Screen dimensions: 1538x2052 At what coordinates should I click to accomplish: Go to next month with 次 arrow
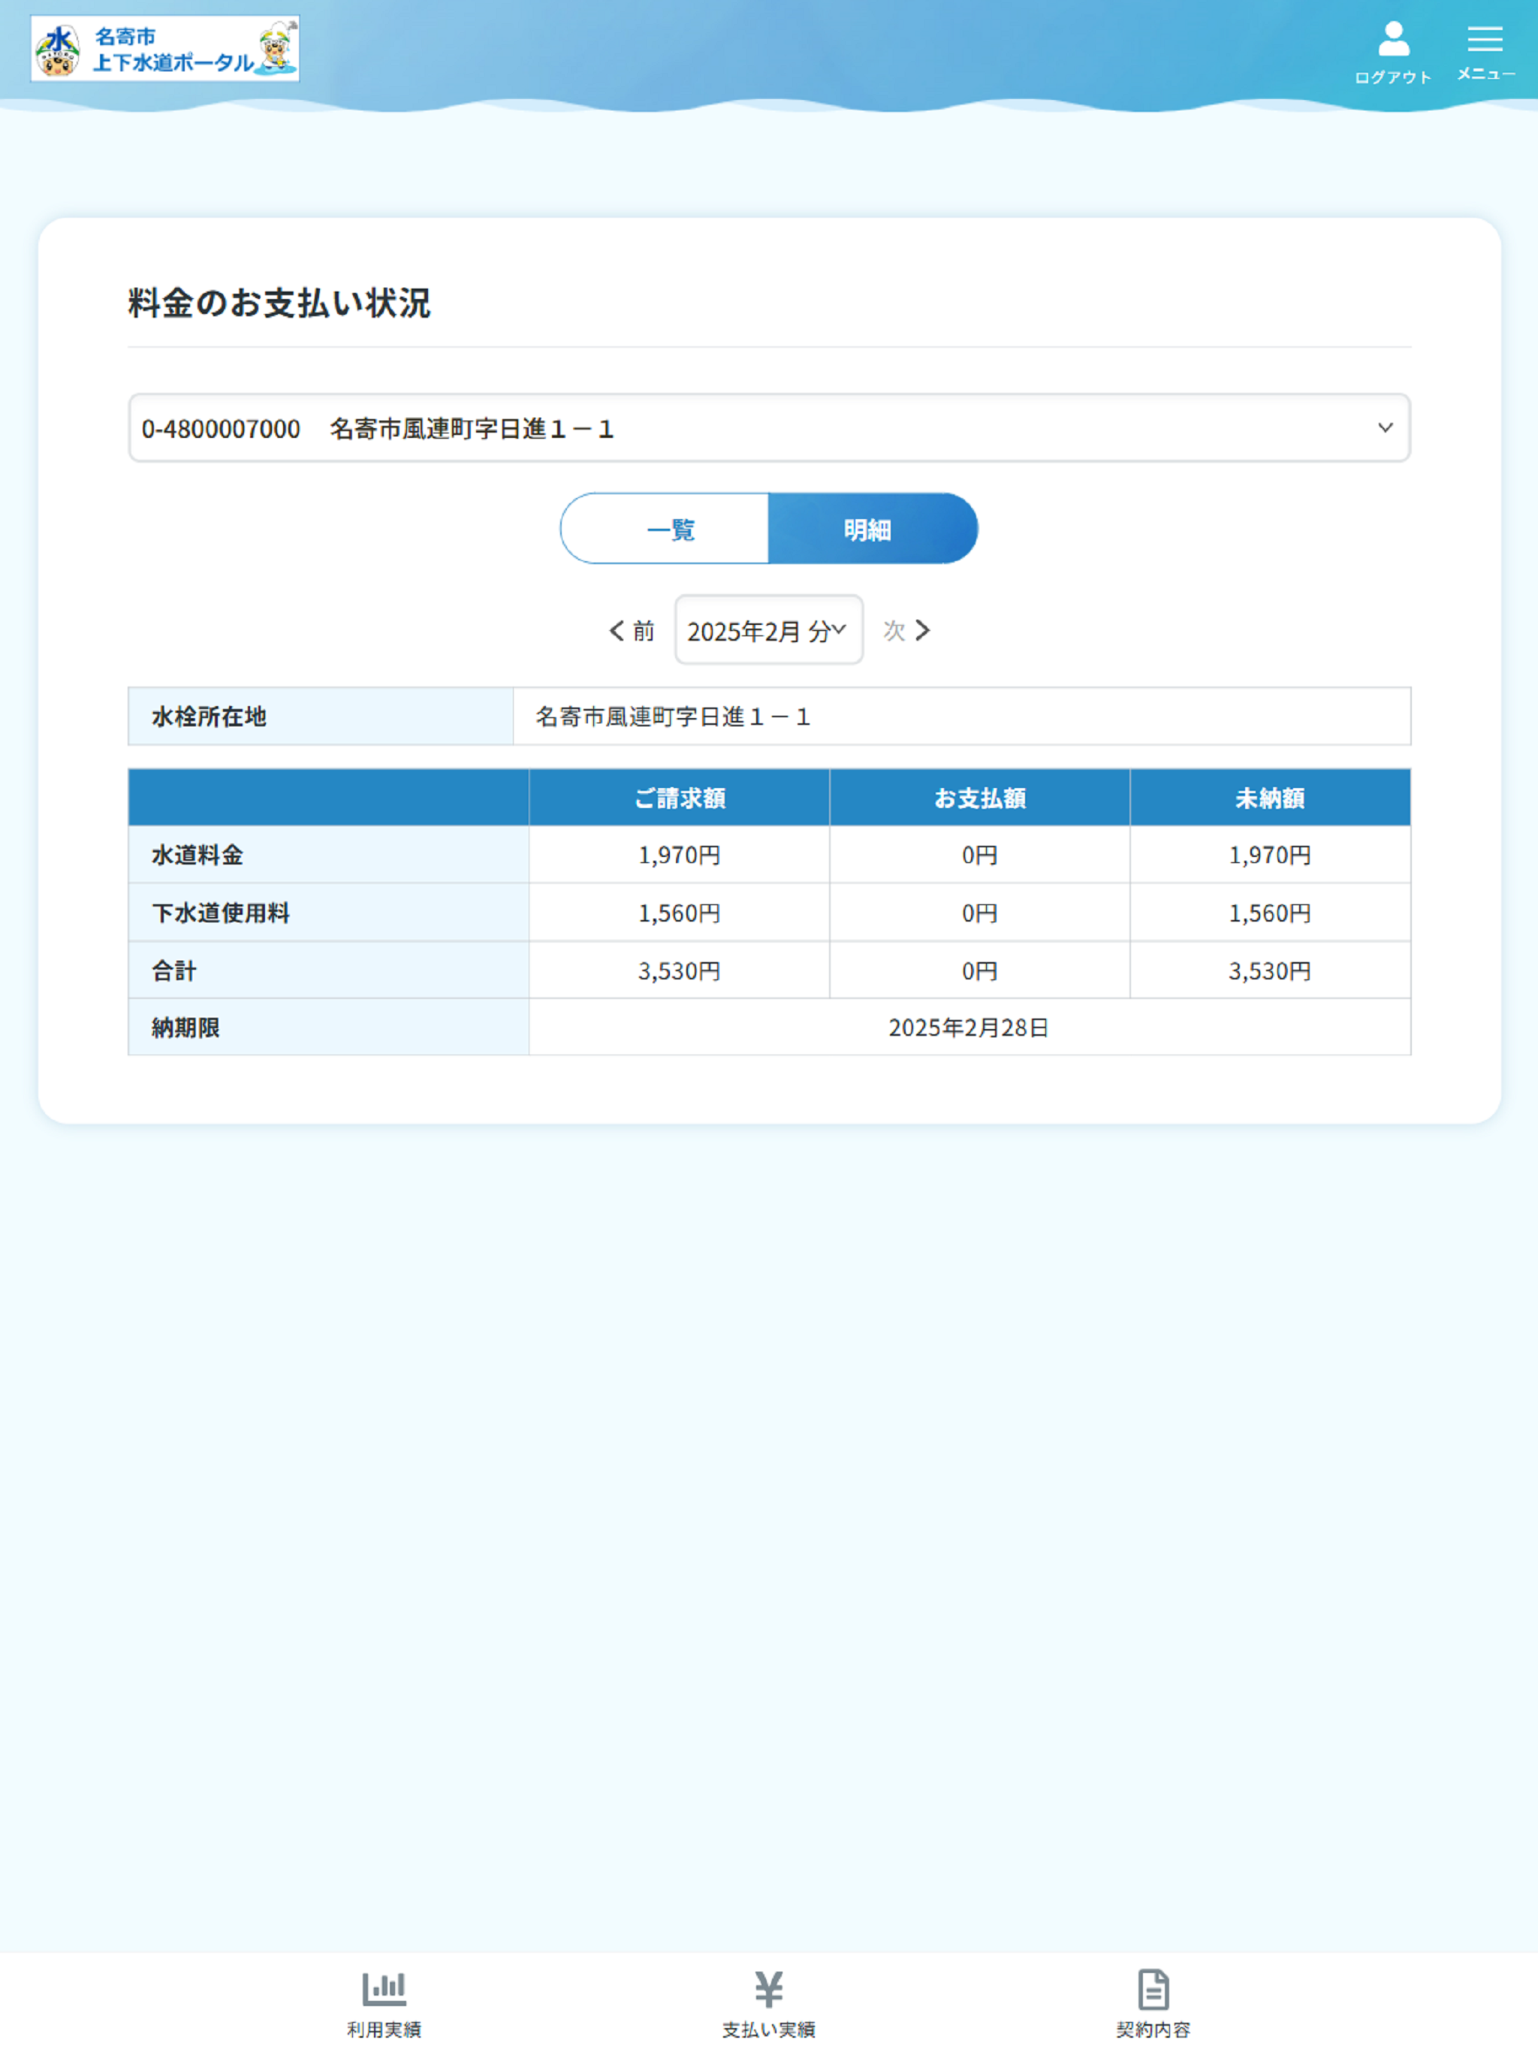pos(906,631)
